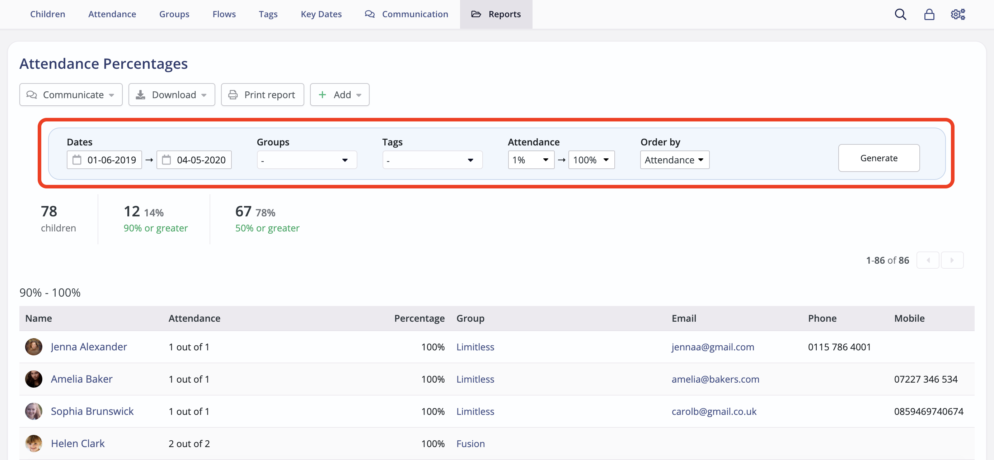
Task: Click Jenna Alexander's avatar photo
Action: pyautogui.click(x=34, y=347)
